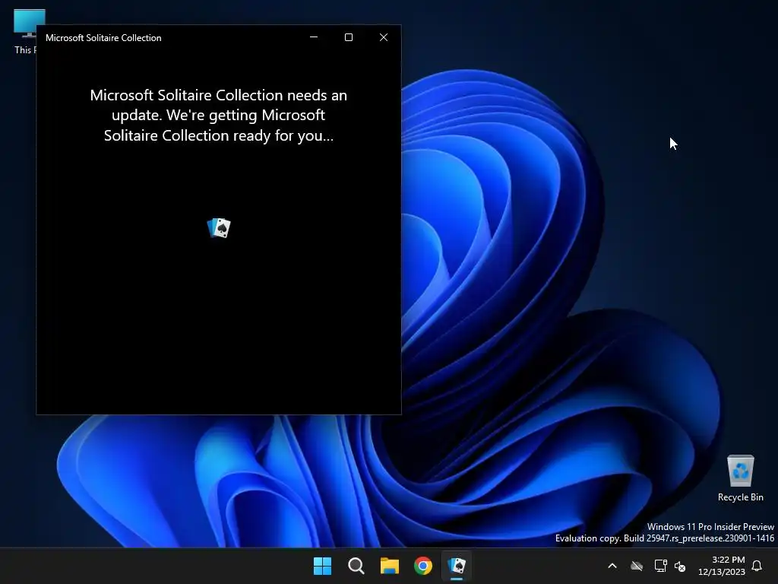
Task: Click the Solitaire cards loading logo
Action: coord(219,228)
